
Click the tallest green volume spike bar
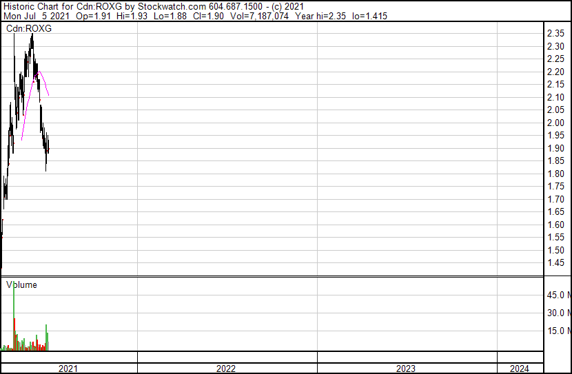(x=14, y=316)
